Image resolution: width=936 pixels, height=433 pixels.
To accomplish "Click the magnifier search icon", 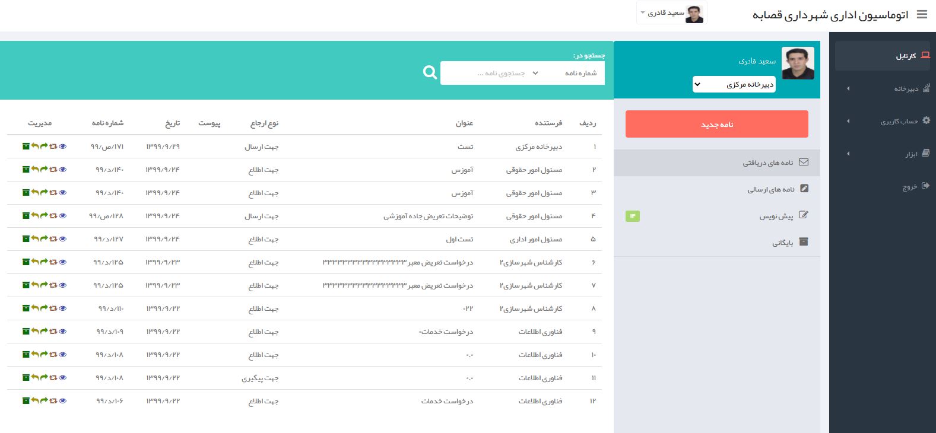I will pos(430,72).
